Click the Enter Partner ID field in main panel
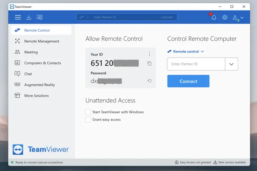Image resolution: width=257 pixels, height=171 pixels. coord(196,64)
